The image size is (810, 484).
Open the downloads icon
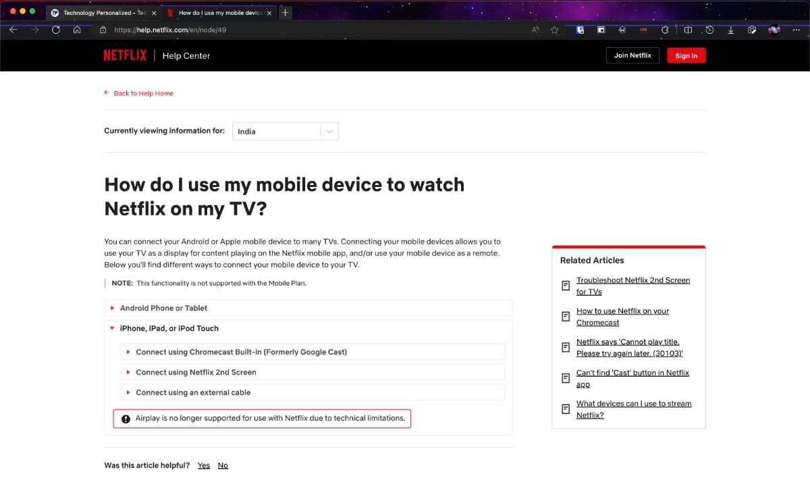tap(730, 30)
